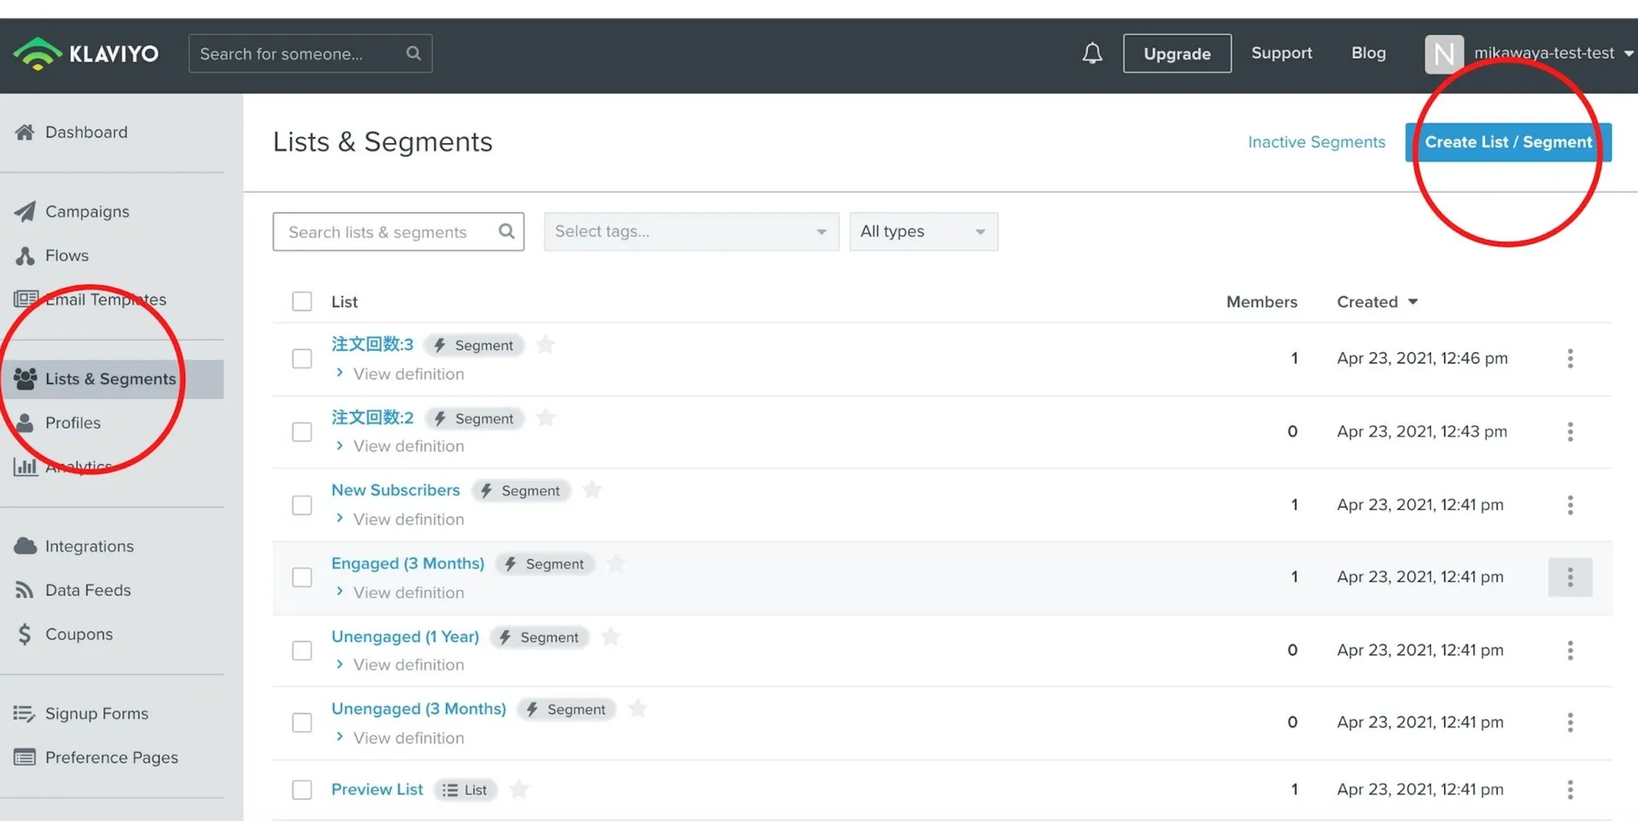Click the notifications bell icon

(1092, 54)
